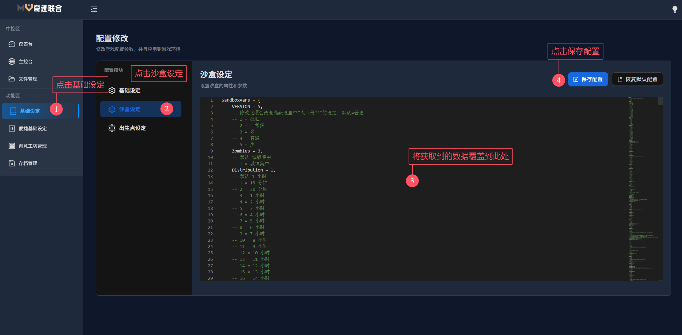Place cursor on Distribution = 1 line
Image resolution: width=682 pixels, height=335 pixels.
(253, 170)
